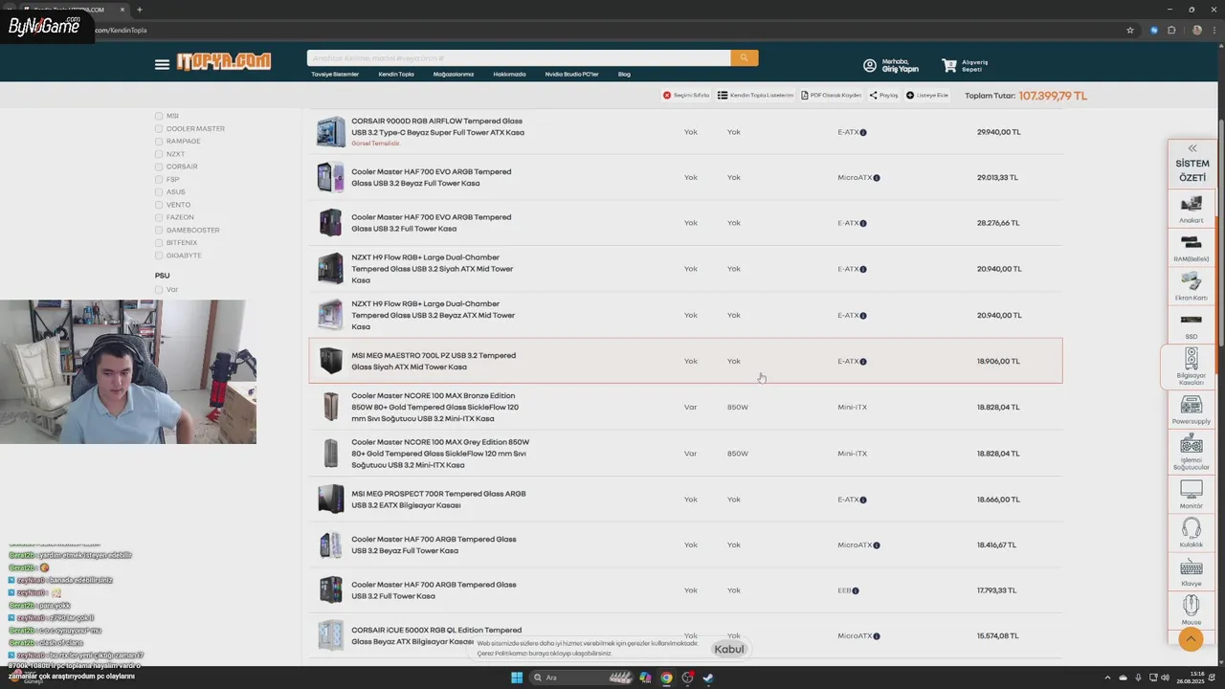Open the hamburger menu icon
Viewport: 1225px width, 689px height.
coord(162,64)
